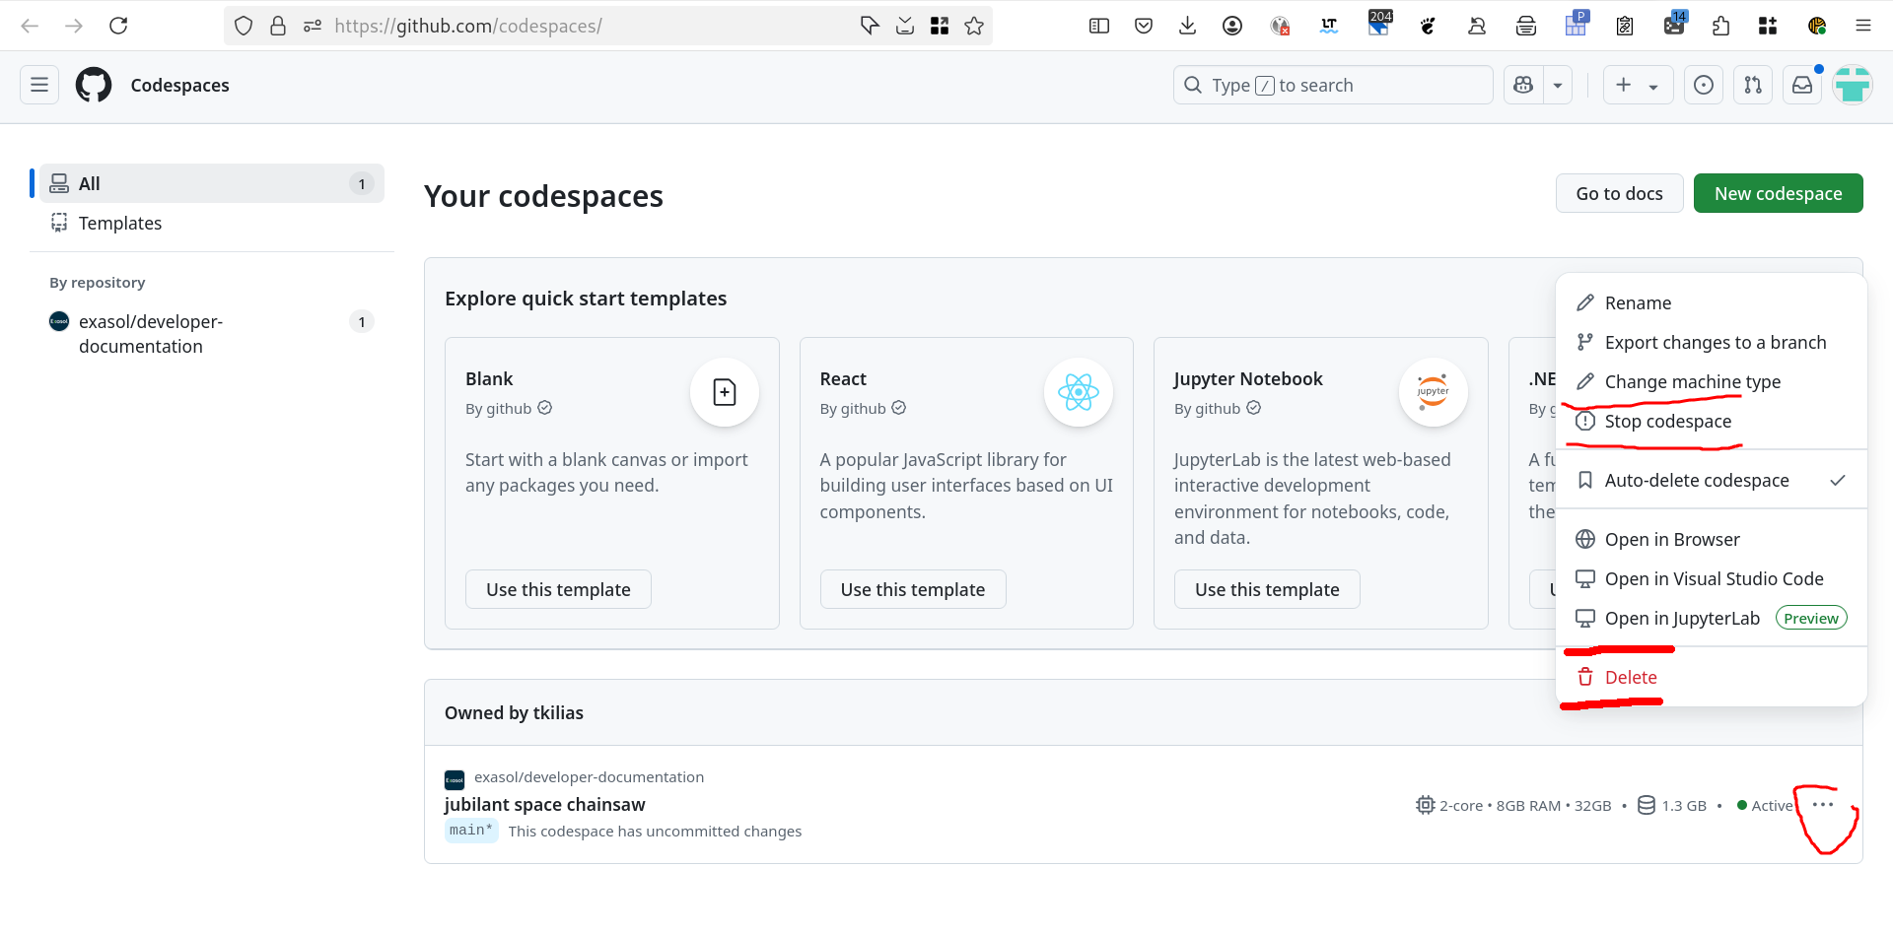Use the Jupyter Notebook template
The image size is (1893, 934).
1267,589
